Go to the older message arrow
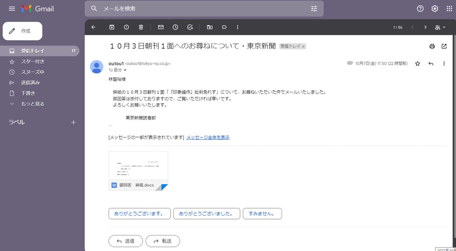The image size is (456, 251). pos(426,27)
